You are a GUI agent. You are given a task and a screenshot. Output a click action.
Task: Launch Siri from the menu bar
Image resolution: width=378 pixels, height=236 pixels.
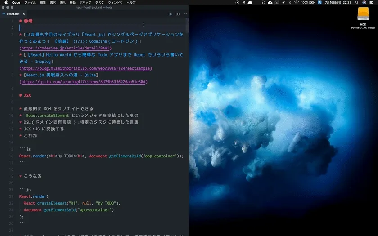pyautogui.click(x=364, y=2)
